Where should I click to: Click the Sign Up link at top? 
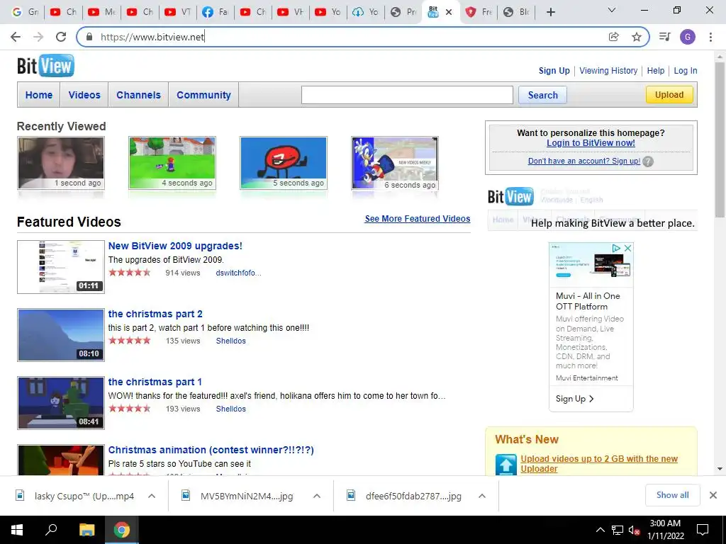[x=554, y=71]
